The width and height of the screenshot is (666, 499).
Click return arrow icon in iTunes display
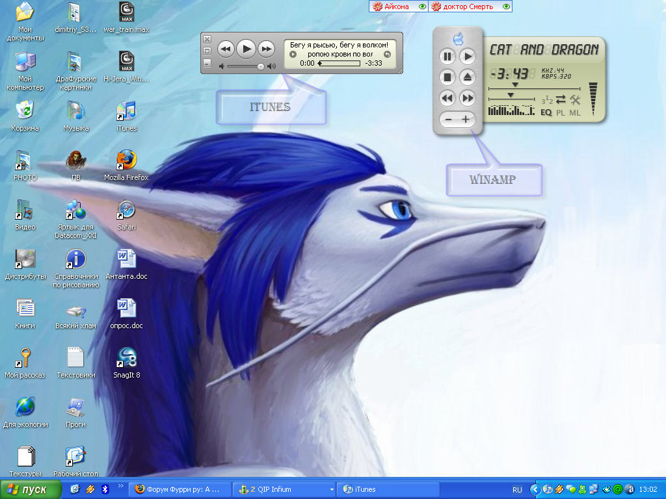point(387,55)
